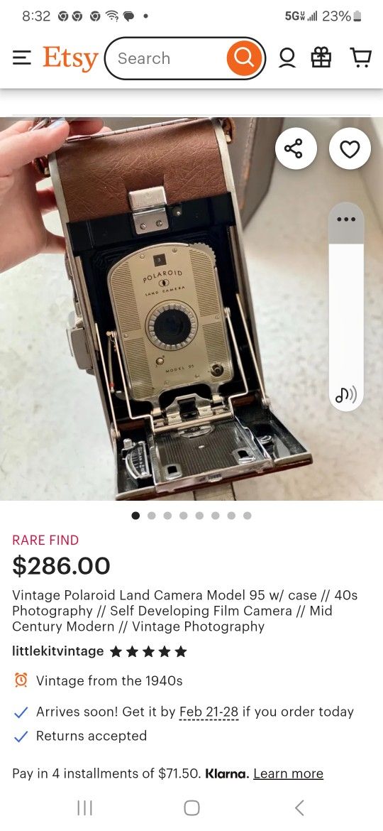The height and width of the screenshot is (831, 383).
Task: Tap the Android back arrow
Action: pyautogui.click(x=299, y=808)
